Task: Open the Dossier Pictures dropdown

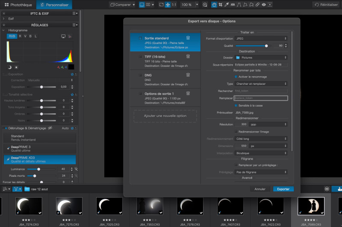Action: click(x=261, y=57)
